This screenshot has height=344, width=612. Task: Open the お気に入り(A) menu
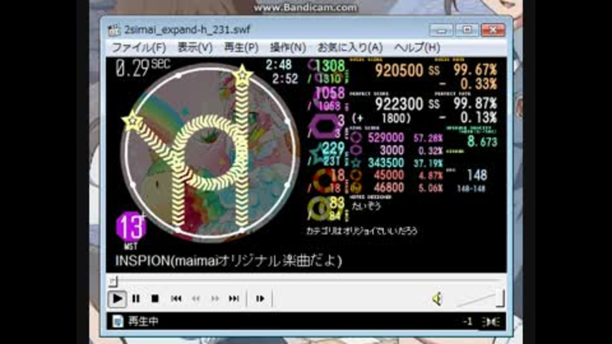pyautogui.click(x=350, y=48)
